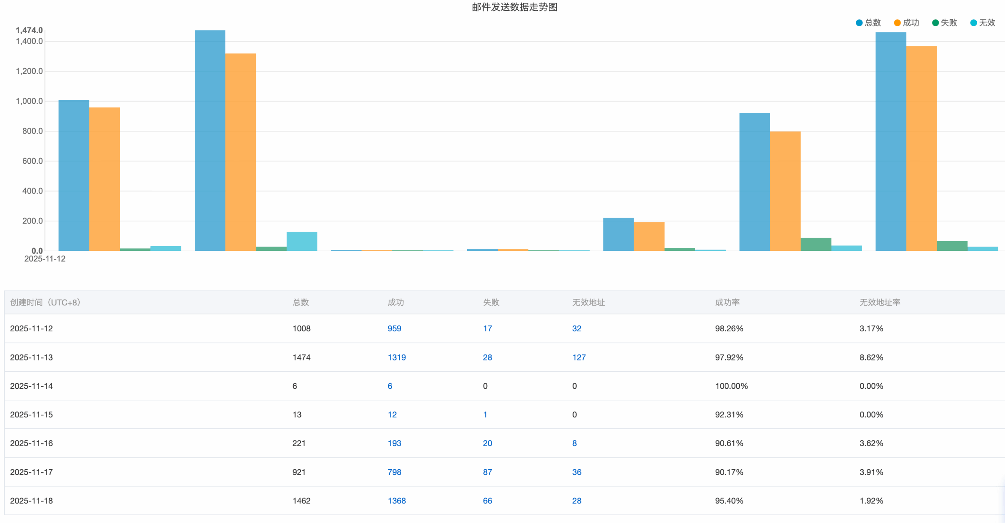Click invalid address count 36
Image resolution: width=1005 pixels, height=523 pixels.
tap(576, 472)
